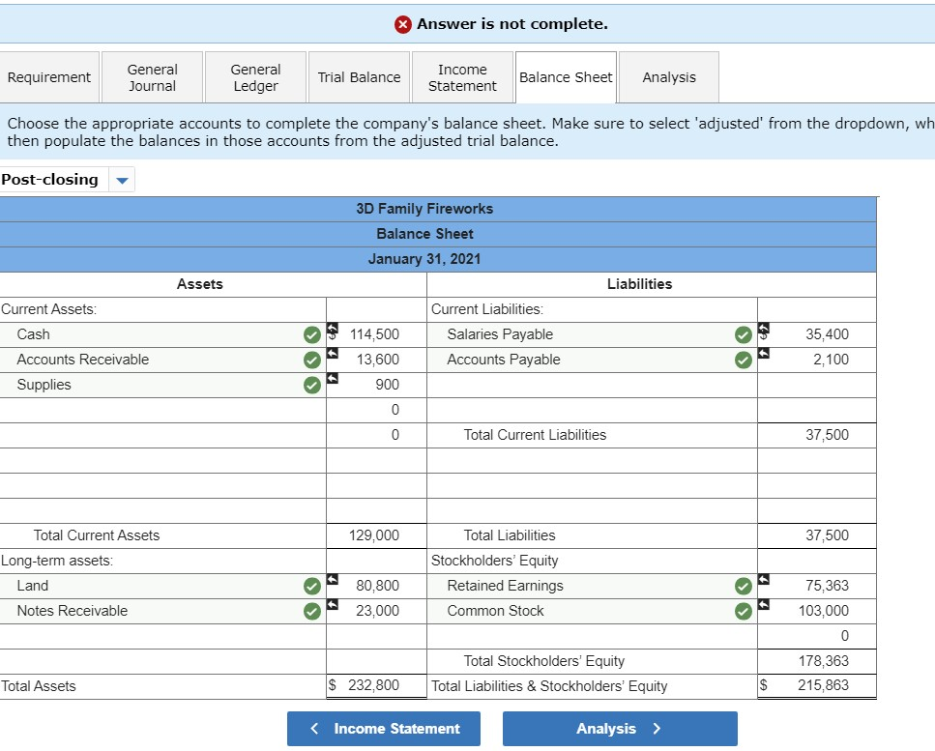Select the Accounts Receivable account cell

(162, 360)
